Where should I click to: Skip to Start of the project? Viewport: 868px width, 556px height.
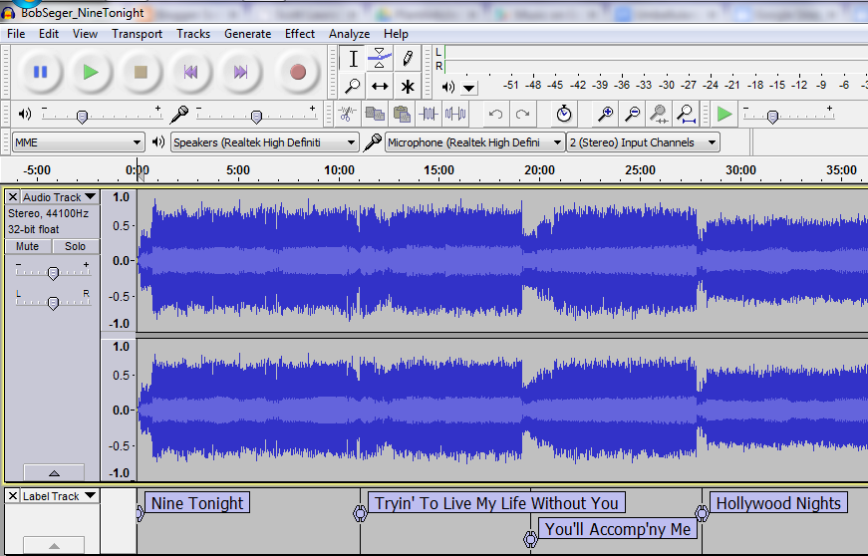(x=191, y=72)
